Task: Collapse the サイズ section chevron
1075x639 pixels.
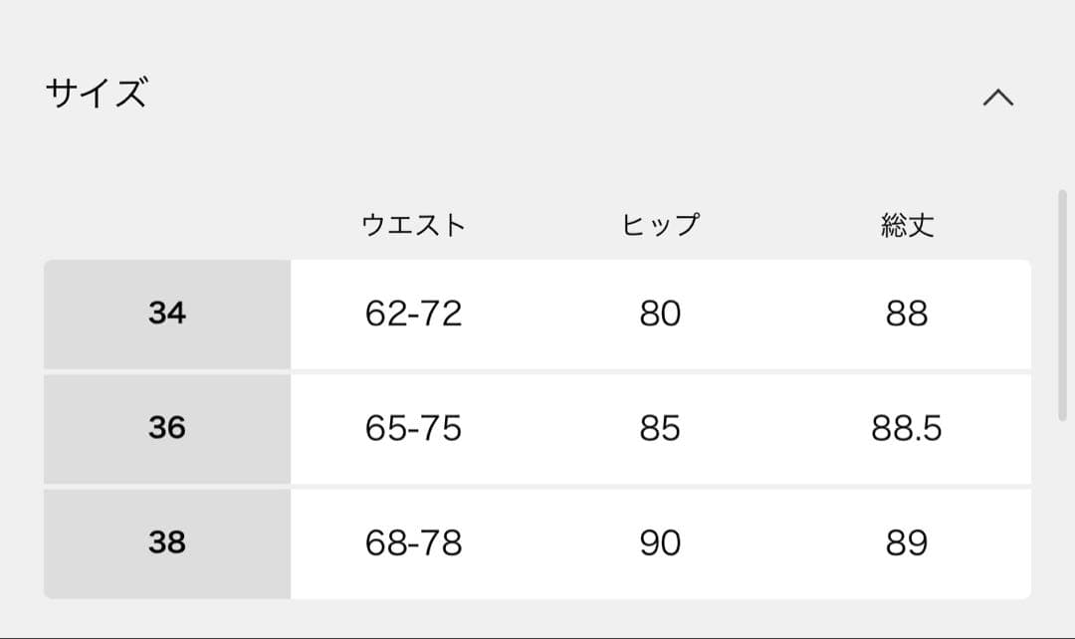Action: pos(997,97)
